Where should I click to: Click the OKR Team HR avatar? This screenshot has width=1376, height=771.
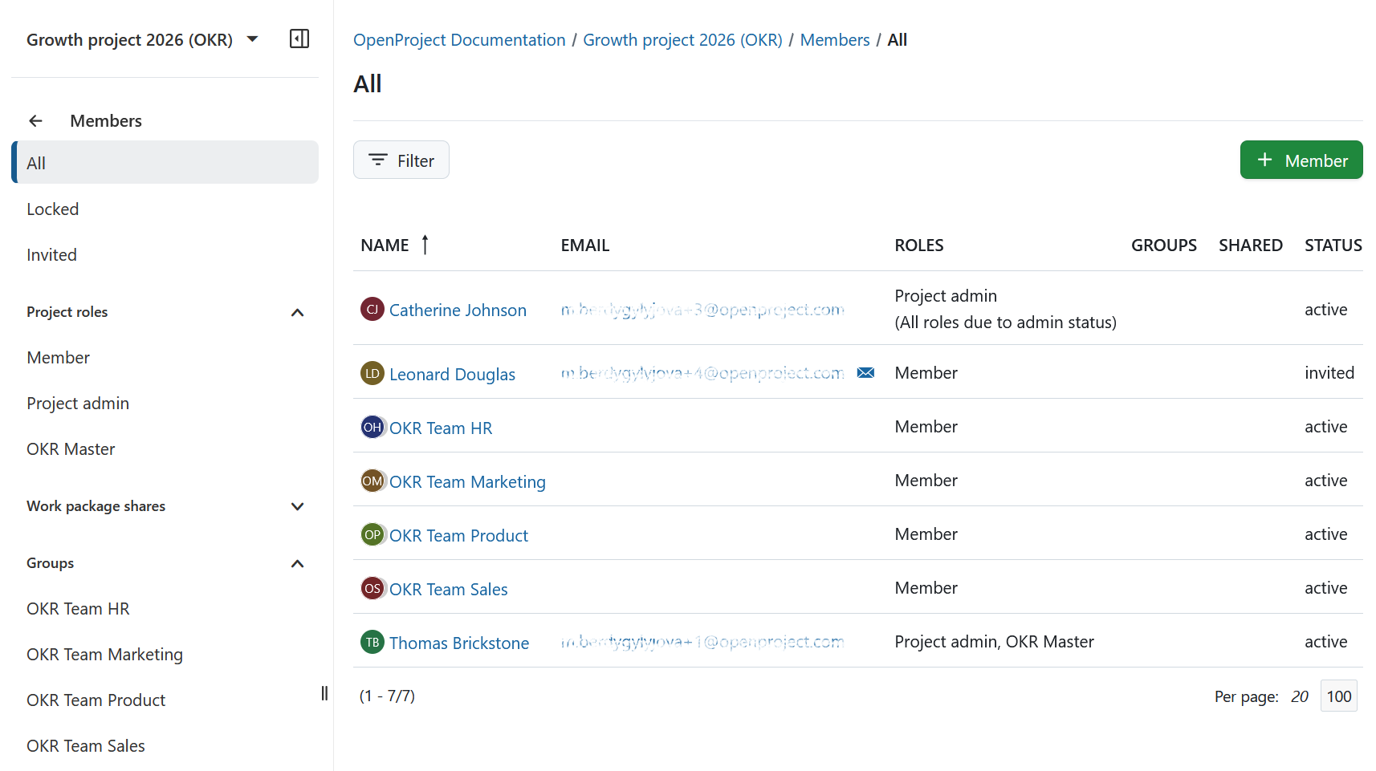(372, 427)
